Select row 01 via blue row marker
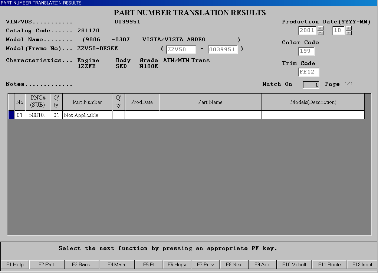This screenshot has width=378, height=273. tap(11, 115)
